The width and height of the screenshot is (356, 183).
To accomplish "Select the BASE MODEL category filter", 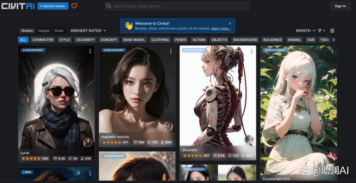I will [x=134, y=40].
